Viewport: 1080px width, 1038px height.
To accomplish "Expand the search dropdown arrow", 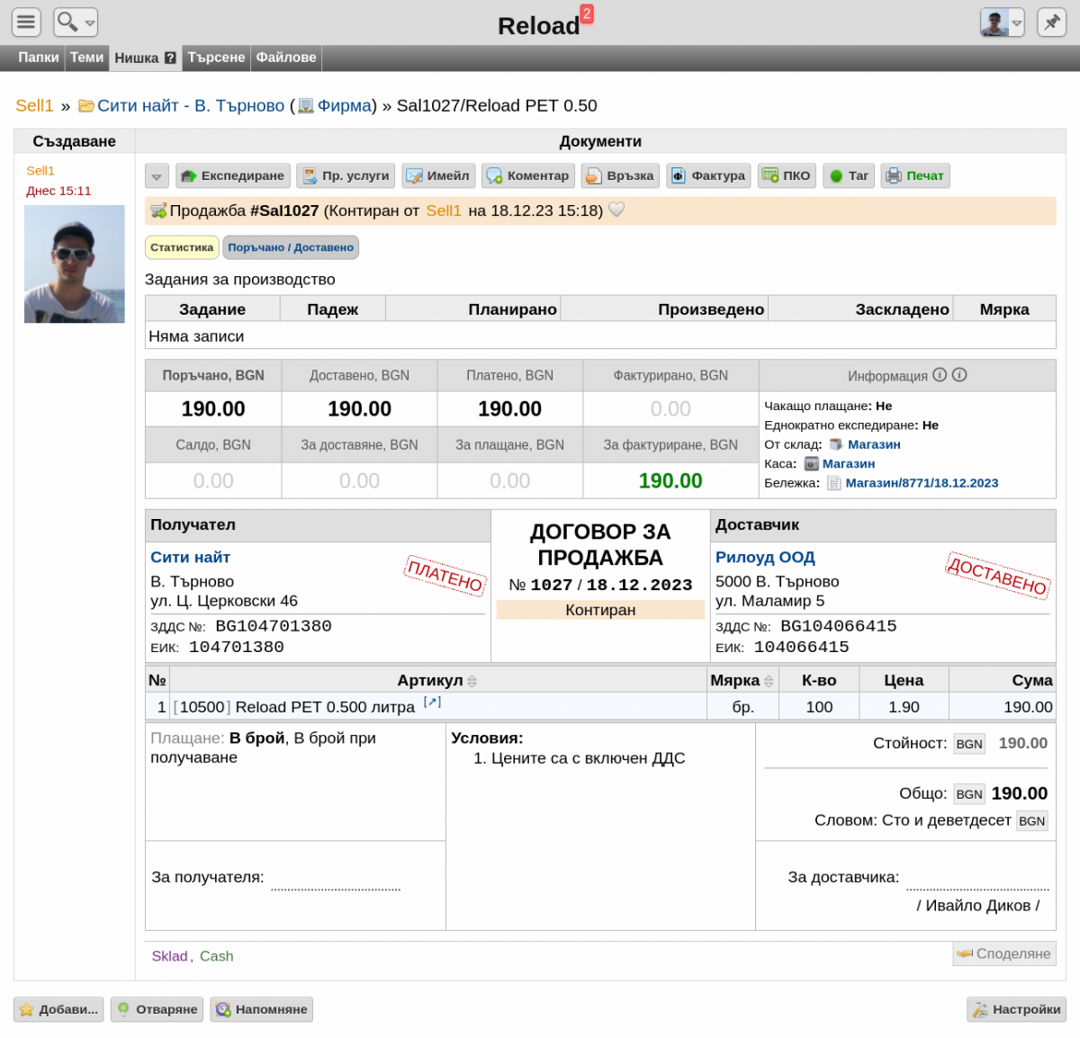I will click(90, 22).
